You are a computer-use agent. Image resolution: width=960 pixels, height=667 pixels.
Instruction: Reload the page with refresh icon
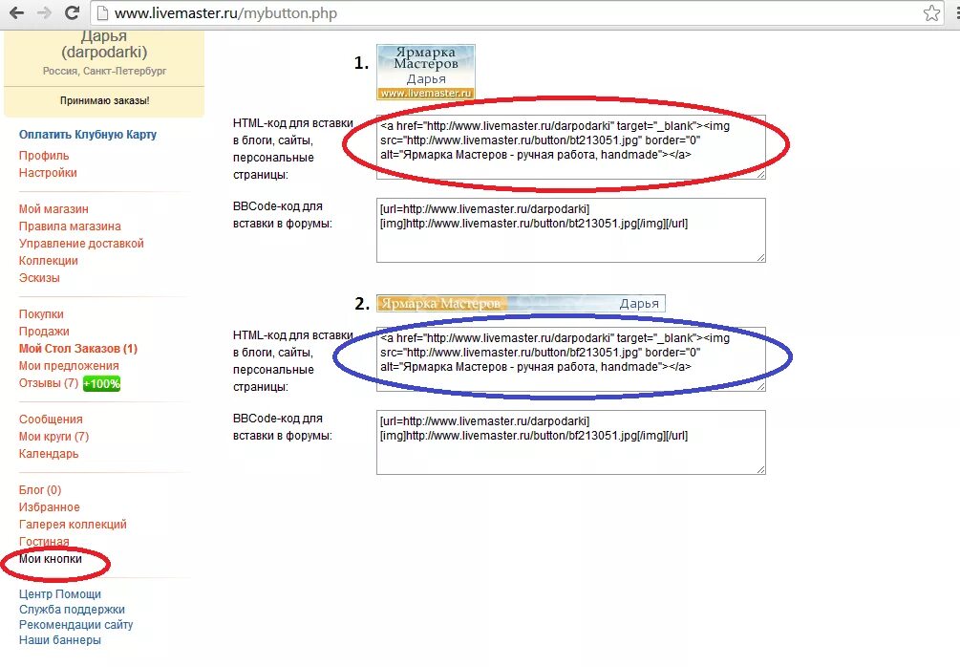(x=73, y=12)
